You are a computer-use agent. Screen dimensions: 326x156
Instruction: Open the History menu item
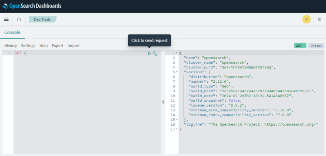click(x=10, y=46)
